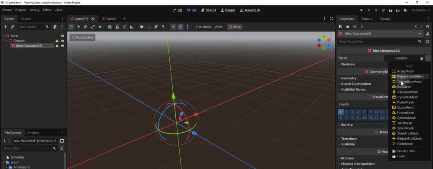The width and height of the screenshot is (433, 169).
Task: Toggle visibility of MeshInstance3D node
Action: pyautogui.click(x=62, y=46)
